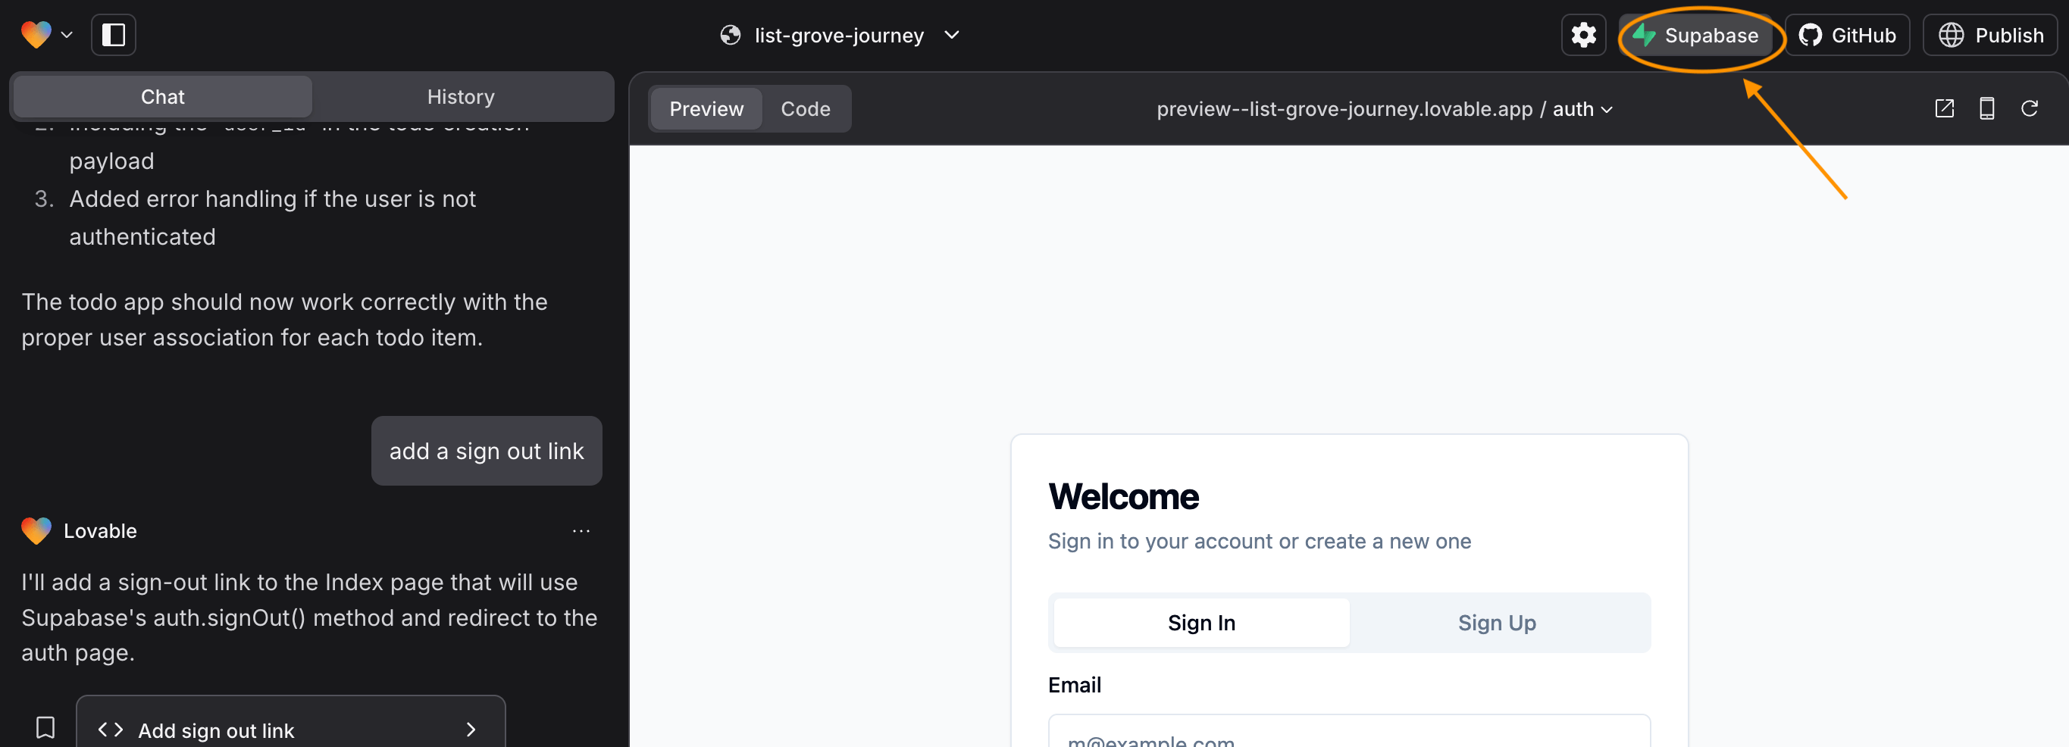The height and width of the screenshot is (747, 2069).
Task: Open project settings gear icon
Action: pyautogui.click(x=1583, y=35)
